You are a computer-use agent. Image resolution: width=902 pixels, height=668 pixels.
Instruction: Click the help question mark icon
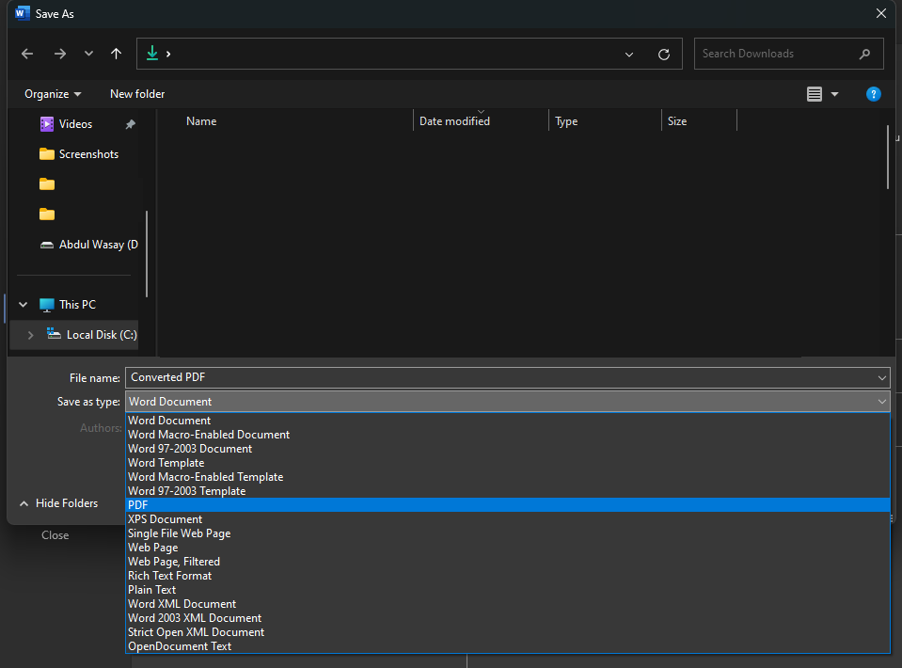[873, 94]
